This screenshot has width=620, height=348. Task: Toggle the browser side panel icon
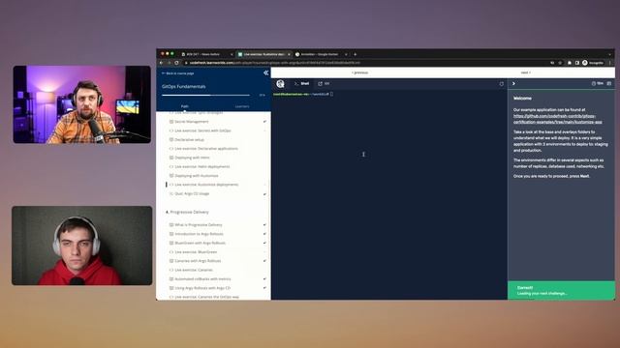coord(577,63)
